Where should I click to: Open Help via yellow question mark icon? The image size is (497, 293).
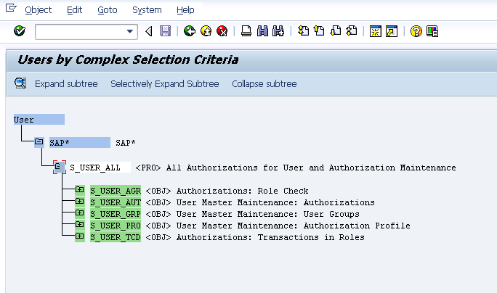tap(416, 31)
